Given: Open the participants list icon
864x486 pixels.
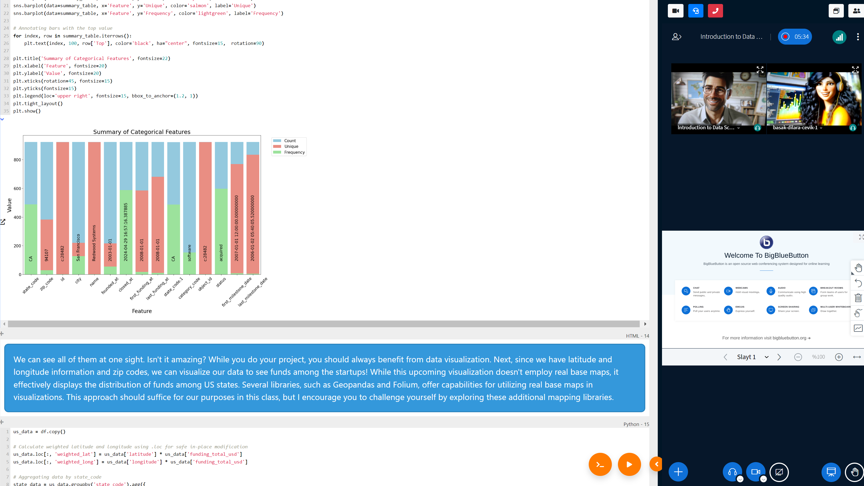Looking at the screenshot, I should [x=856, y=11].
